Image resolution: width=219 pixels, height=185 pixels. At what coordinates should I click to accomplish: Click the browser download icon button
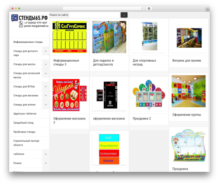[149, 8]
